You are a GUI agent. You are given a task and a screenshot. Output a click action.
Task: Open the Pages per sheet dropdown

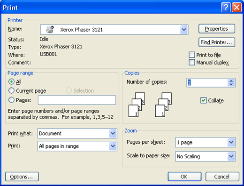pos(231,142)
